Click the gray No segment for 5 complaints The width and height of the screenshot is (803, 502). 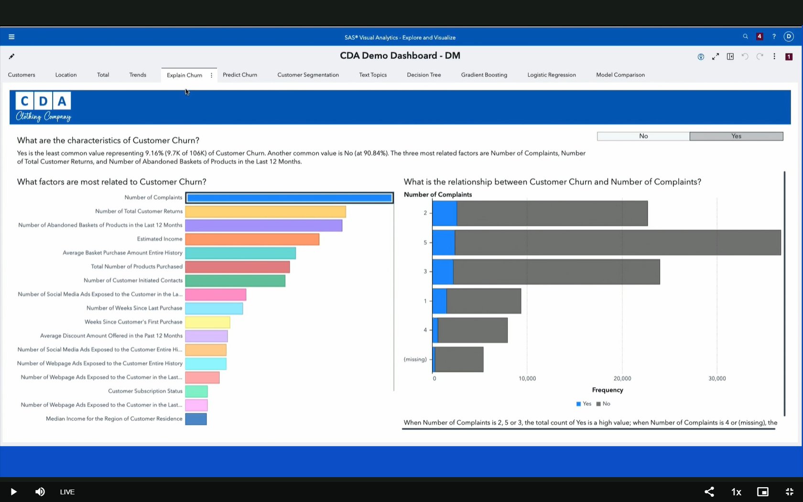pos(618,242)
